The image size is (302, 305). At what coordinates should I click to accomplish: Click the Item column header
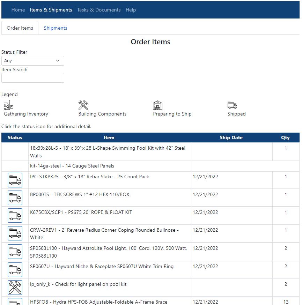click(x=109, y=137)
